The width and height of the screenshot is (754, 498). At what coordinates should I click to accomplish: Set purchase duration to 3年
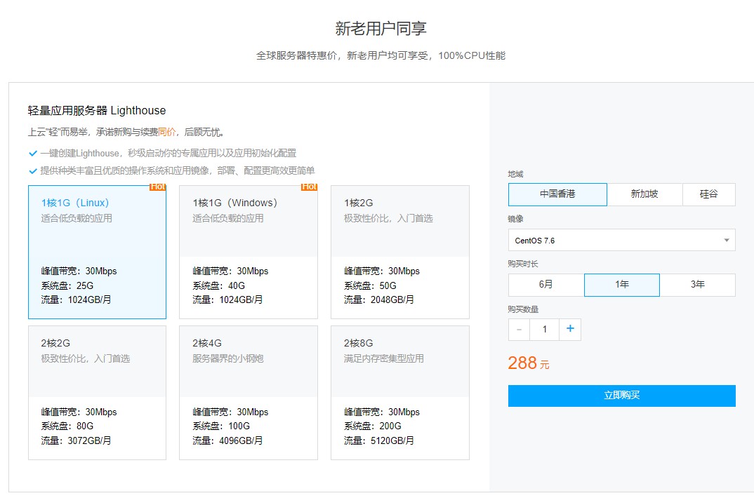pos(698,285)
